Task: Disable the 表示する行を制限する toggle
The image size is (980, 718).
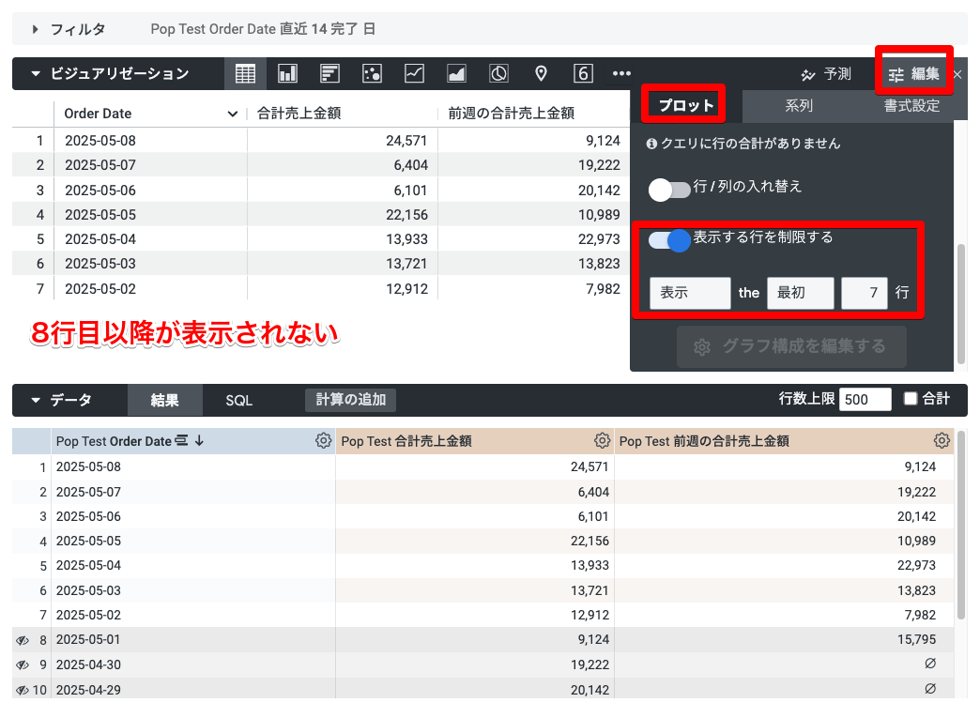Action: click(669, 240)
